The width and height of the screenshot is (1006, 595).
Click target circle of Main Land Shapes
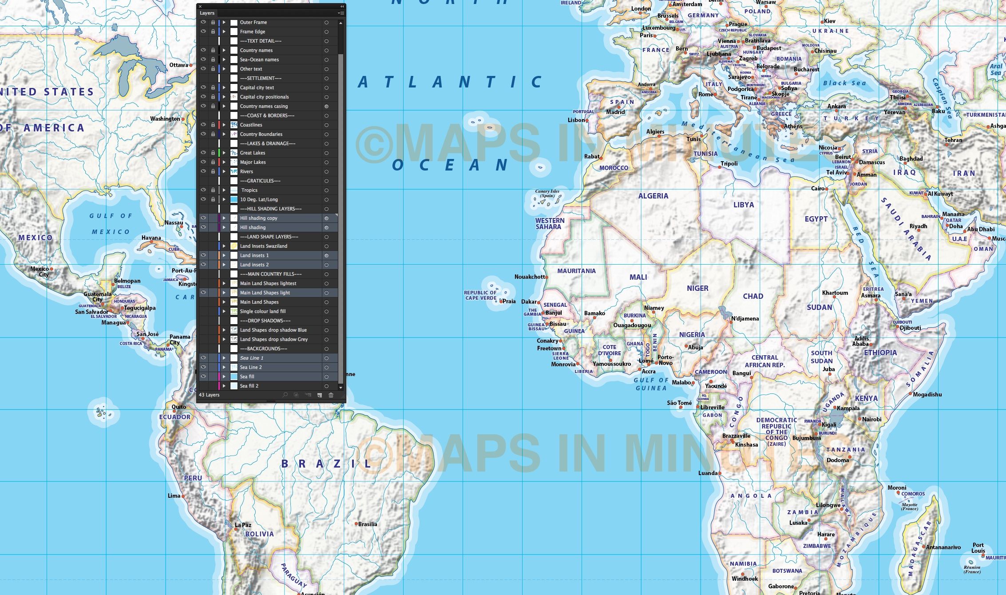pos(326,302)
